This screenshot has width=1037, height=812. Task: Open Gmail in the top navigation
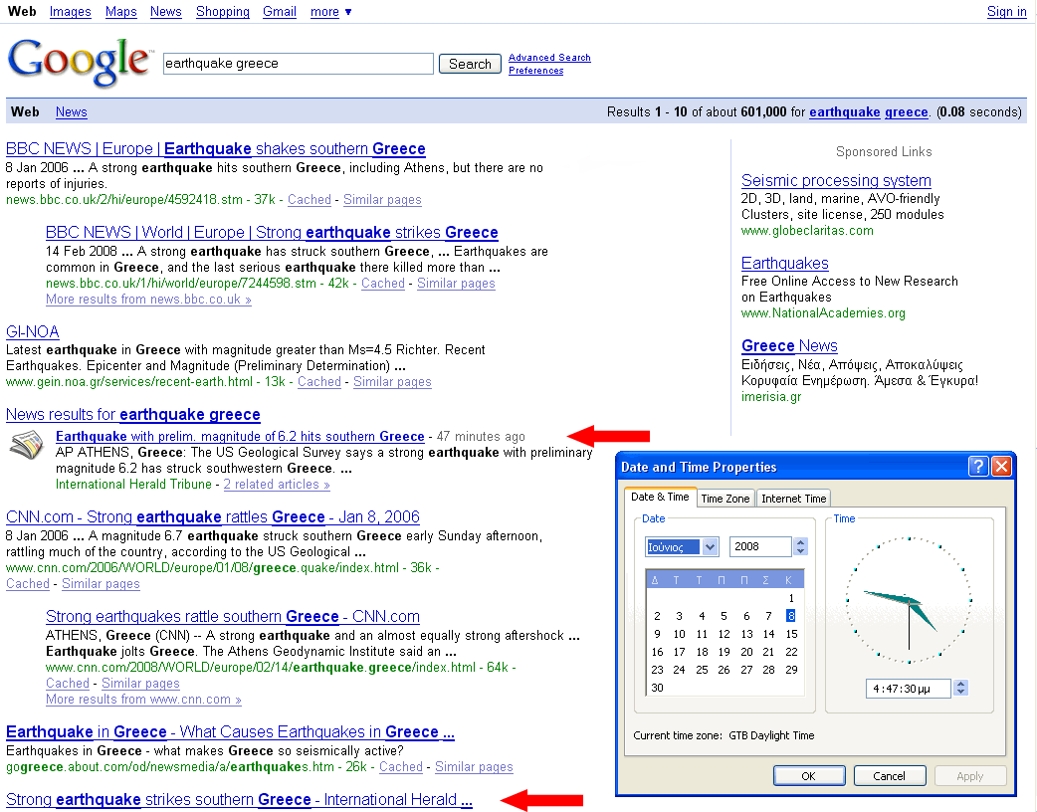tap(279, 12)
